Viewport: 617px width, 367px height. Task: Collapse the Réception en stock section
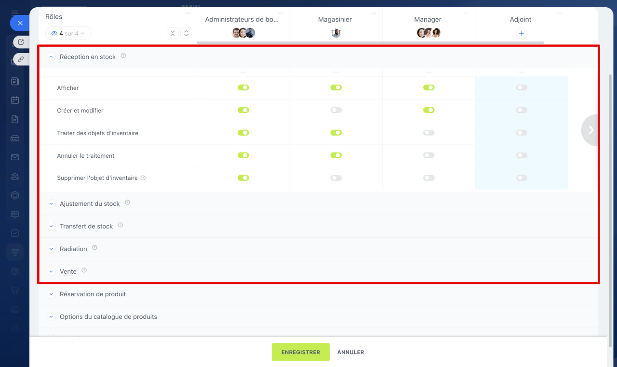point(51,57)
